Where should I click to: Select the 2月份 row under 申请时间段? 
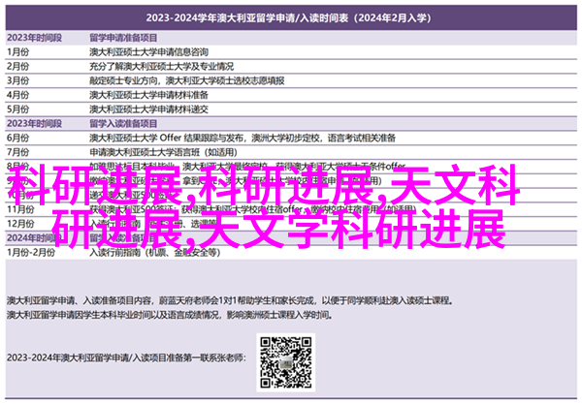[23, 66]
